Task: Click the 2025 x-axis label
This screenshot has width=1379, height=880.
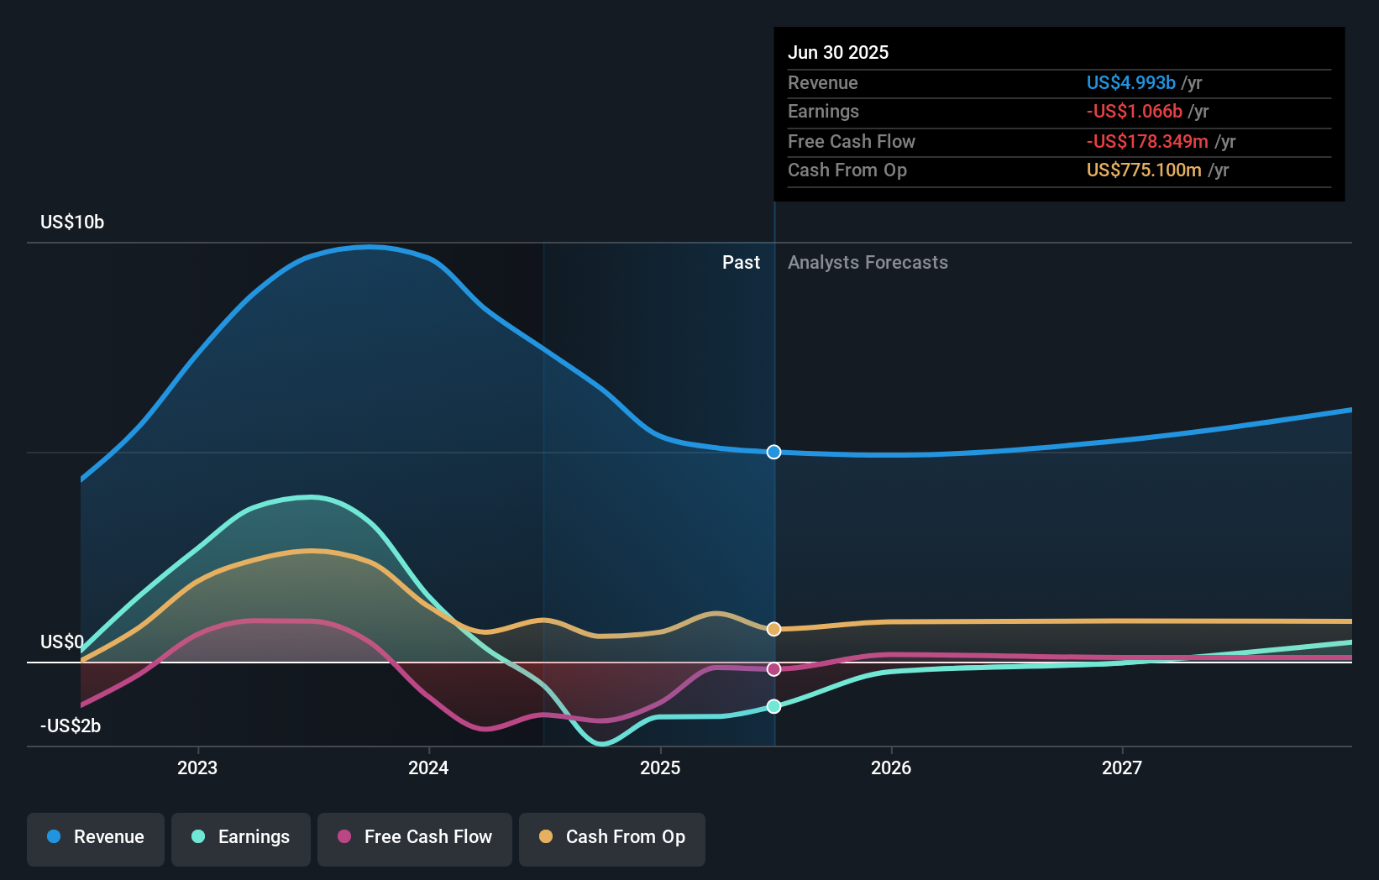Action: (x=660, y=768)
